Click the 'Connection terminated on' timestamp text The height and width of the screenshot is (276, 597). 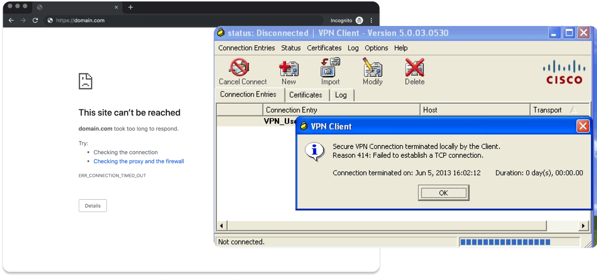pyautogui.click(x=407, y=173)
